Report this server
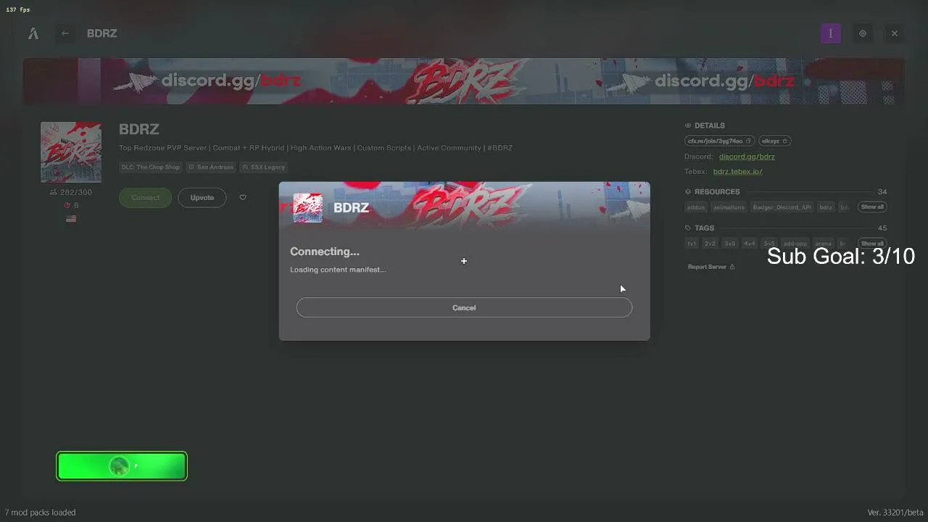The image size is (928, 522). (x=711, y=267)
